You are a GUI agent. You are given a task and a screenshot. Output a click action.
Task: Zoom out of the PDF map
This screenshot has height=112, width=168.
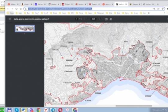[x=88, y=19]
